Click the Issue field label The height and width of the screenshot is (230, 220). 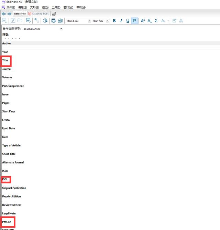[5, 94]
